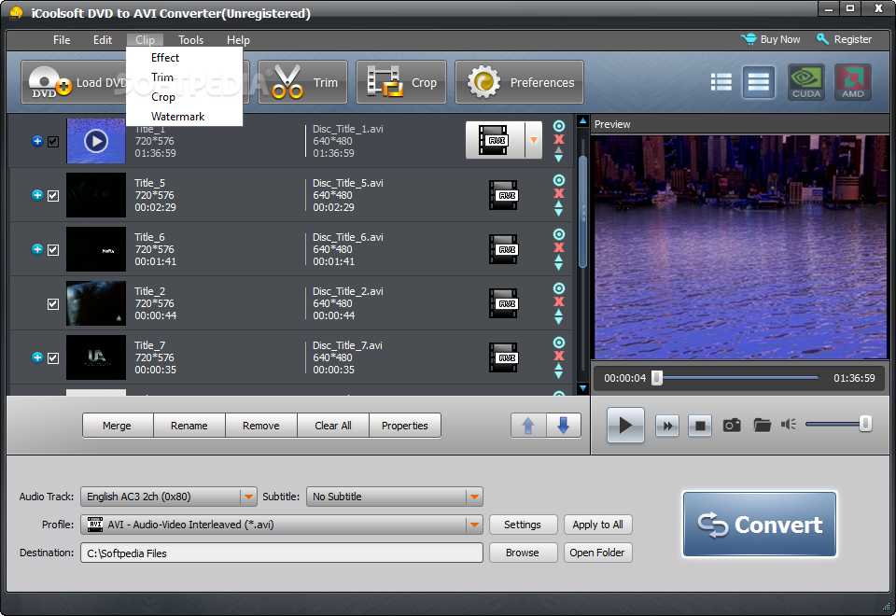The image size is (896, 616).
Task: Remove Title_5 using its red X
Action: pyautogui.click(x=559, y=193)
